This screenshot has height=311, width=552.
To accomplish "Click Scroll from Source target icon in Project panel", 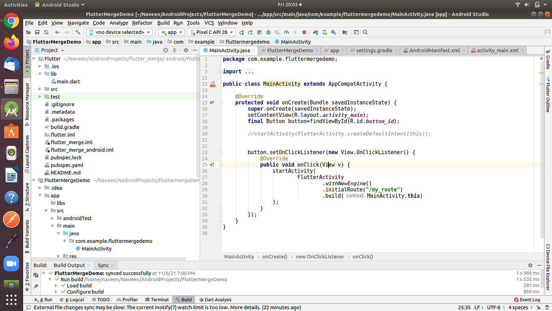I will [x=166, y=50].
